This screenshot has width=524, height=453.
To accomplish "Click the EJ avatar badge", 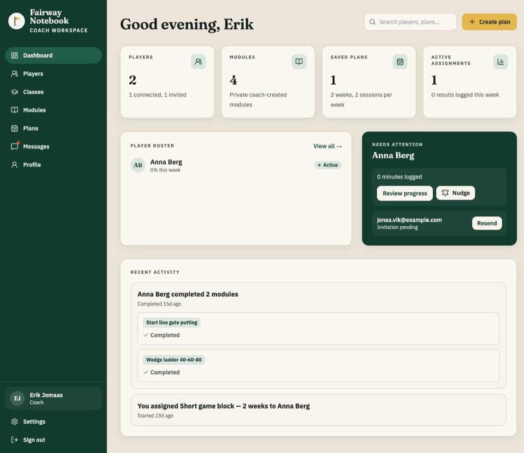I will point(17,398).
